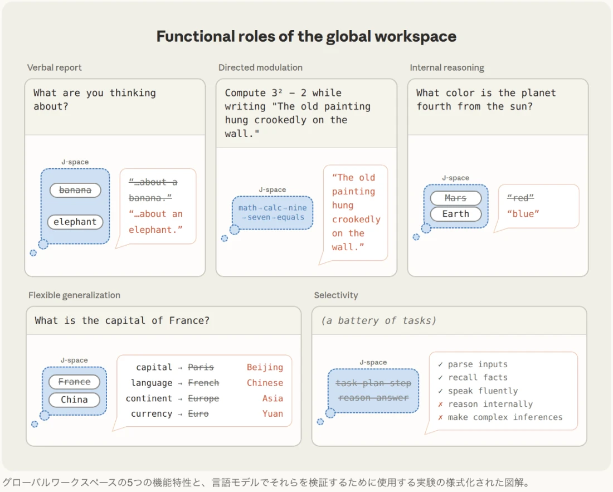Click the title "Functional roles of the global workspace"
The height and width of the screenshot is (492, 613).
pos(306,36)
